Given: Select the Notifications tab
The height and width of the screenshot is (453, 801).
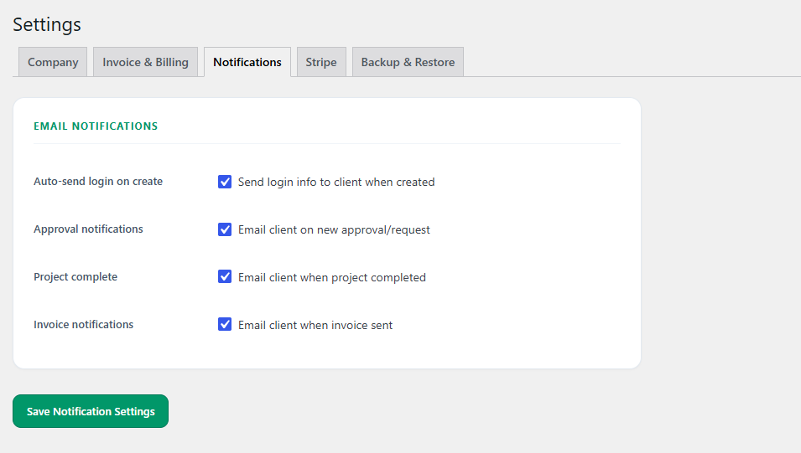Looking at the screenshot, I should [247, 62].
